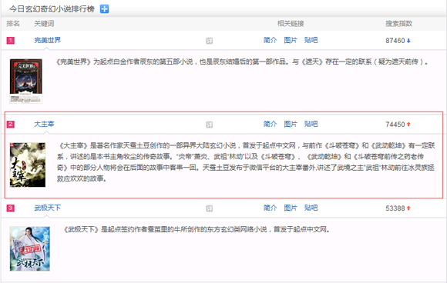The image size is (447, 283).
Task: Click rank 2 badge next to 大主宰
Action: [11, 125]
